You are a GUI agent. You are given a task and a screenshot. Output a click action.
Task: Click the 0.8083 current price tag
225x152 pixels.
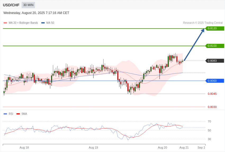pos(215,61)
